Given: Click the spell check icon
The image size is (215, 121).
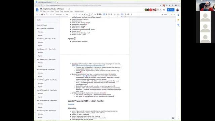Looking at the screenshot, I should pyautogui.click(x=44, y=14).
